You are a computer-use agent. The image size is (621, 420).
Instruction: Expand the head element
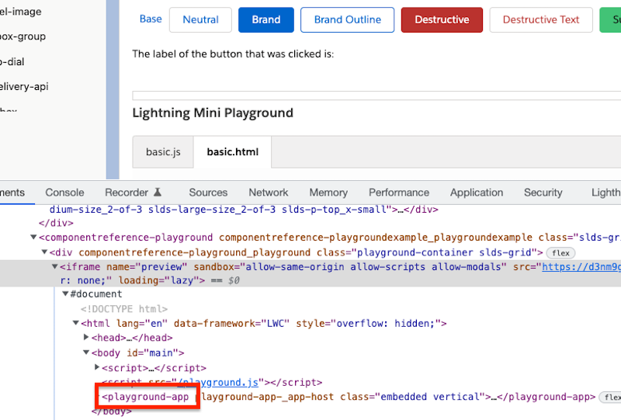coord(86,338)
